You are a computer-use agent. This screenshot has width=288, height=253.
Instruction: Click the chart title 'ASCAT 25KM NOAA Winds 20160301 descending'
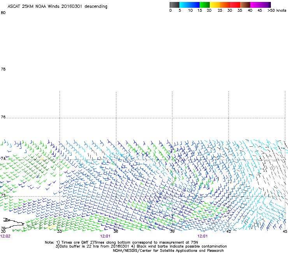(x=57, y=6)
